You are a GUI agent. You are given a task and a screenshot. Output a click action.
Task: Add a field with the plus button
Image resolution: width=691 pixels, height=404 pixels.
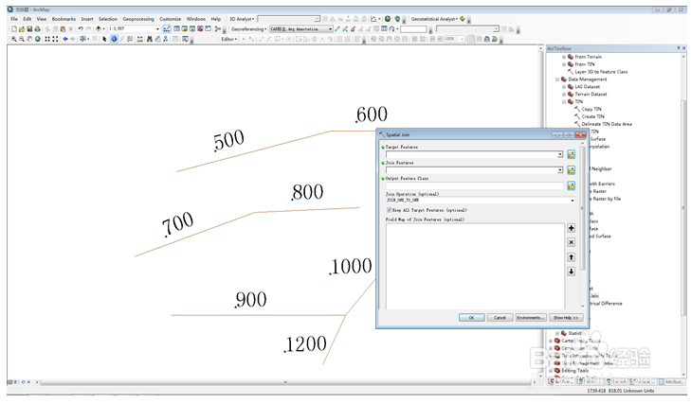[x=572, y=228]
